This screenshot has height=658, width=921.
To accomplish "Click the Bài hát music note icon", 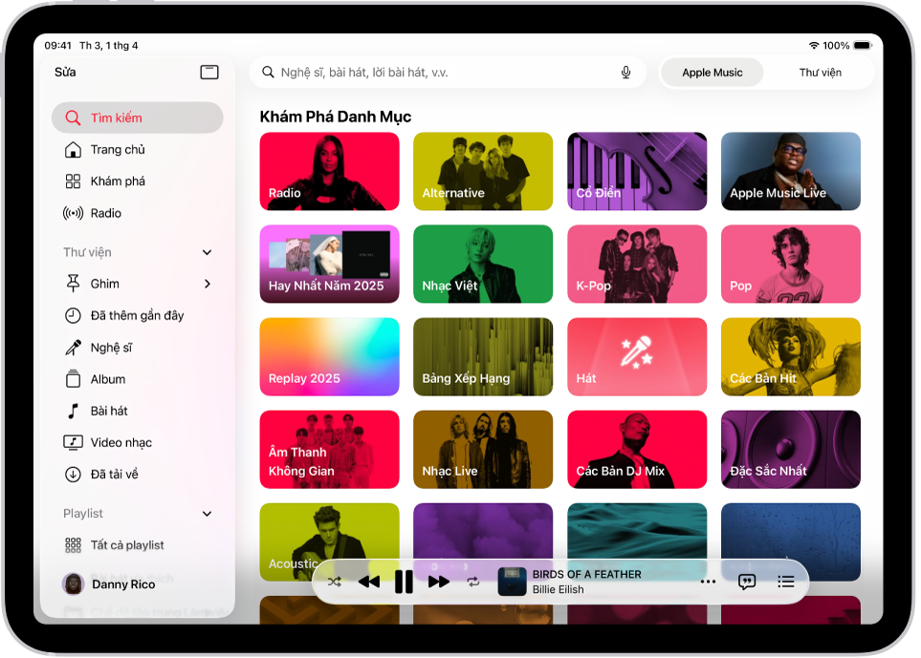I will pyautogui.click(x=73, y=411).
